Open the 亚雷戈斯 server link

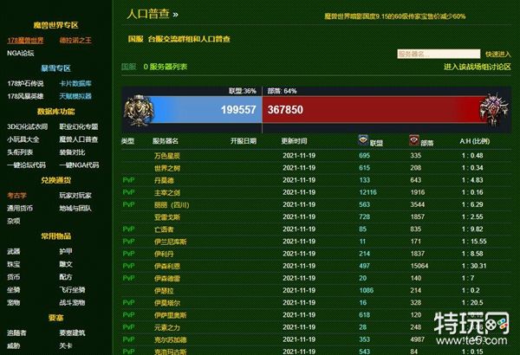pos(167,217)
